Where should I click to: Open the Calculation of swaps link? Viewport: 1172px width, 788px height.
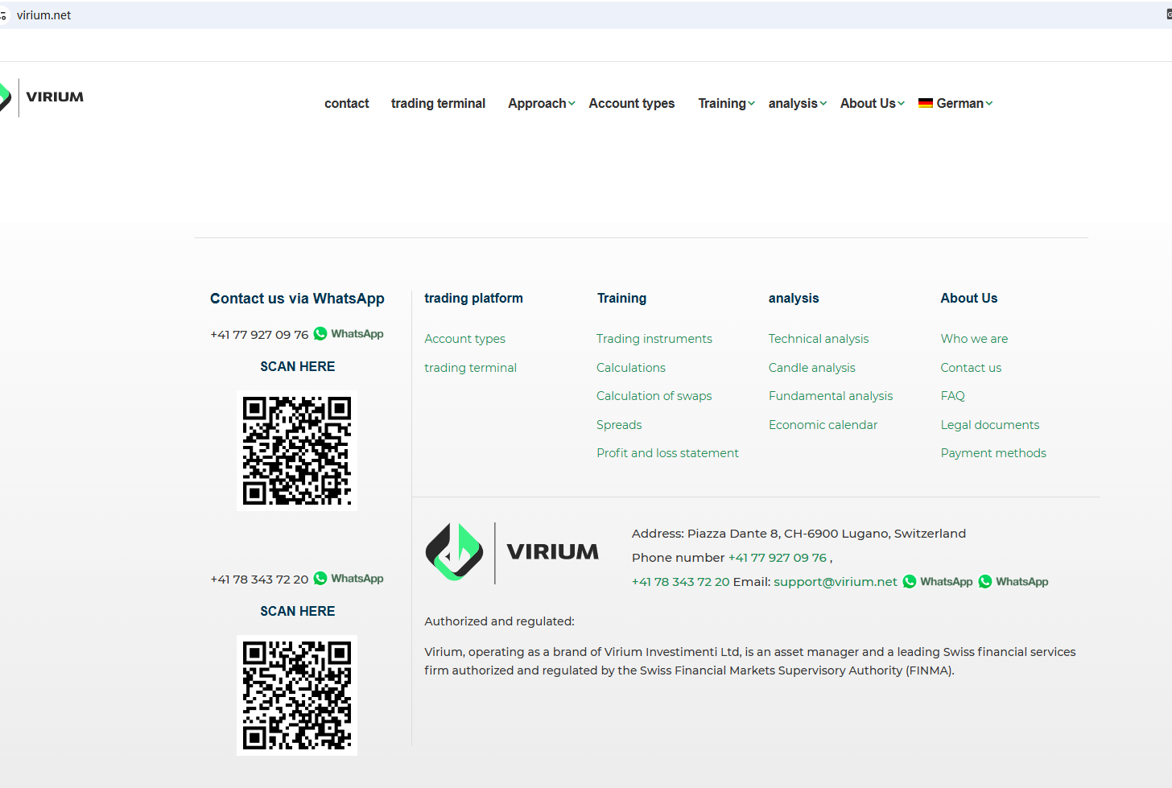click(x=654, y=396)
